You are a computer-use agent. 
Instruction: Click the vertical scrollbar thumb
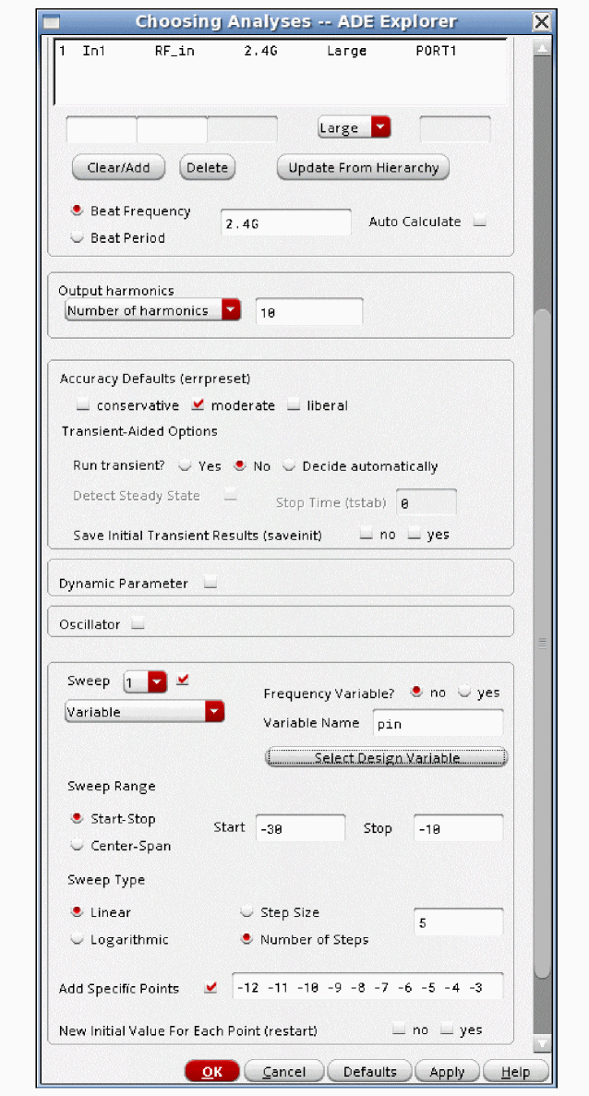tap(541, 643)
